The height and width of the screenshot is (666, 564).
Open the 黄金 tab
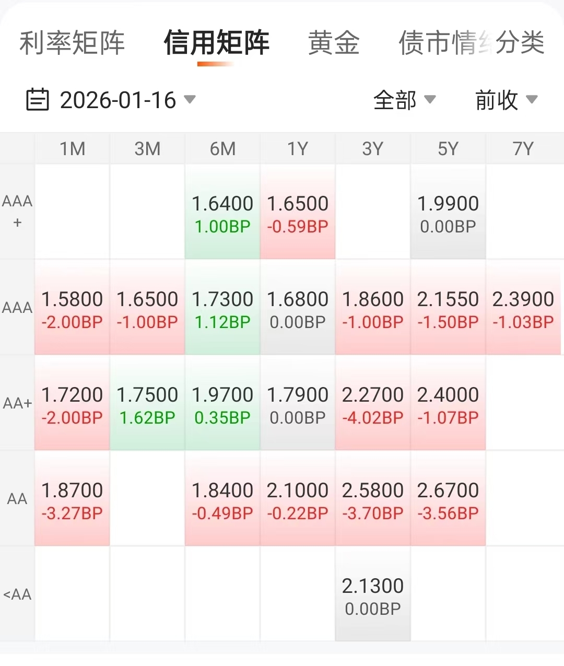click(x=334, y=43)
